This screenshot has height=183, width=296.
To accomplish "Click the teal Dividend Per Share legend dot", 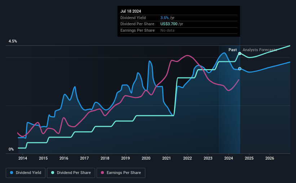I will pyautogui.click(x=53, y=173).
